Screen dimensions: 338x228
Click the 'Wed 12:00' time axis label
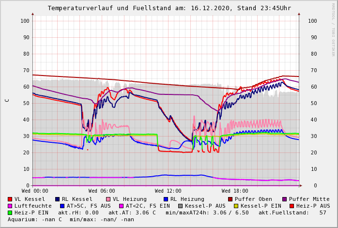click(168, 191)
